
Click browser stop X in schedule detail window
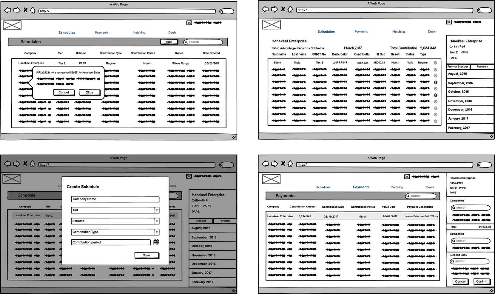click(x=283, y=9)
